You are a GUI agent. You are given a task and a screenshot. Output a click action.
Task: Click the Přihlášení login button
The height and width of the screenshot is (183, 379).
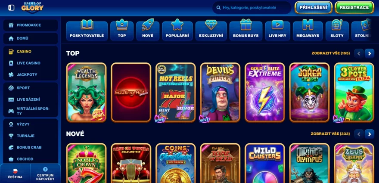pos(313,7)
